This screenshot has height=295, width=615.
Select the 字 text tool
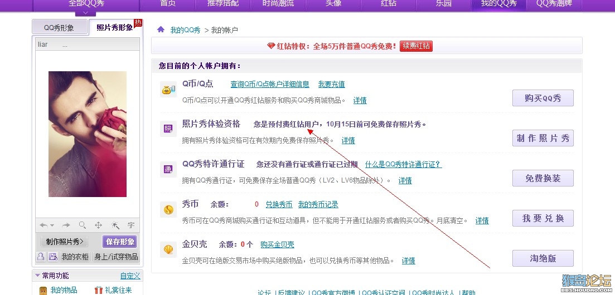pos(131,225)
